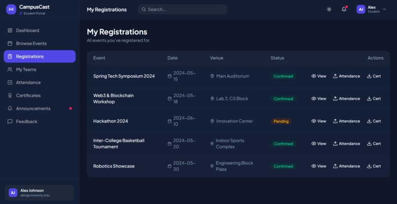This screenshot has height=204, width=397.
Task: Click Robotics Showcase event name
Action: pyautogui.click(x=114, y=166)
